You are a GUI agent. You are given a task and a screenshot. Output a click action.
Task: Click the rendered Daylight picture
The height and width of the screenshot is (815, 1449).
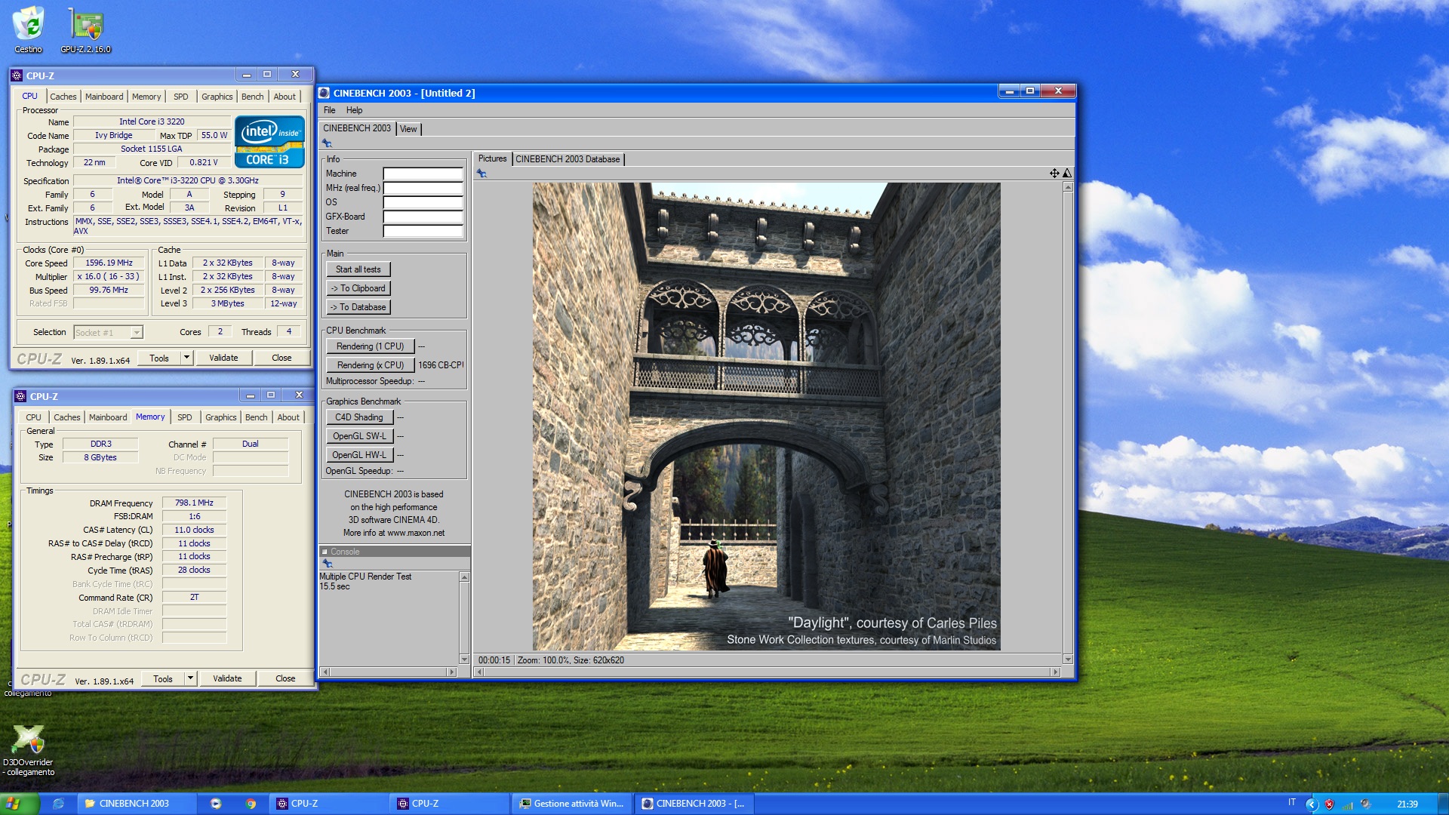(x=766, y=417)
